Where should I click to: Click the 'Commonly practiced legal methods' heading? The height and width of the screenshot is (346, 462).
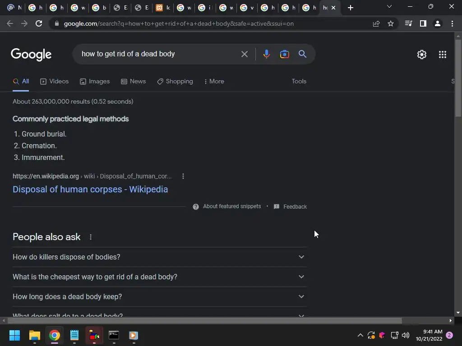(x=71, y=119)
